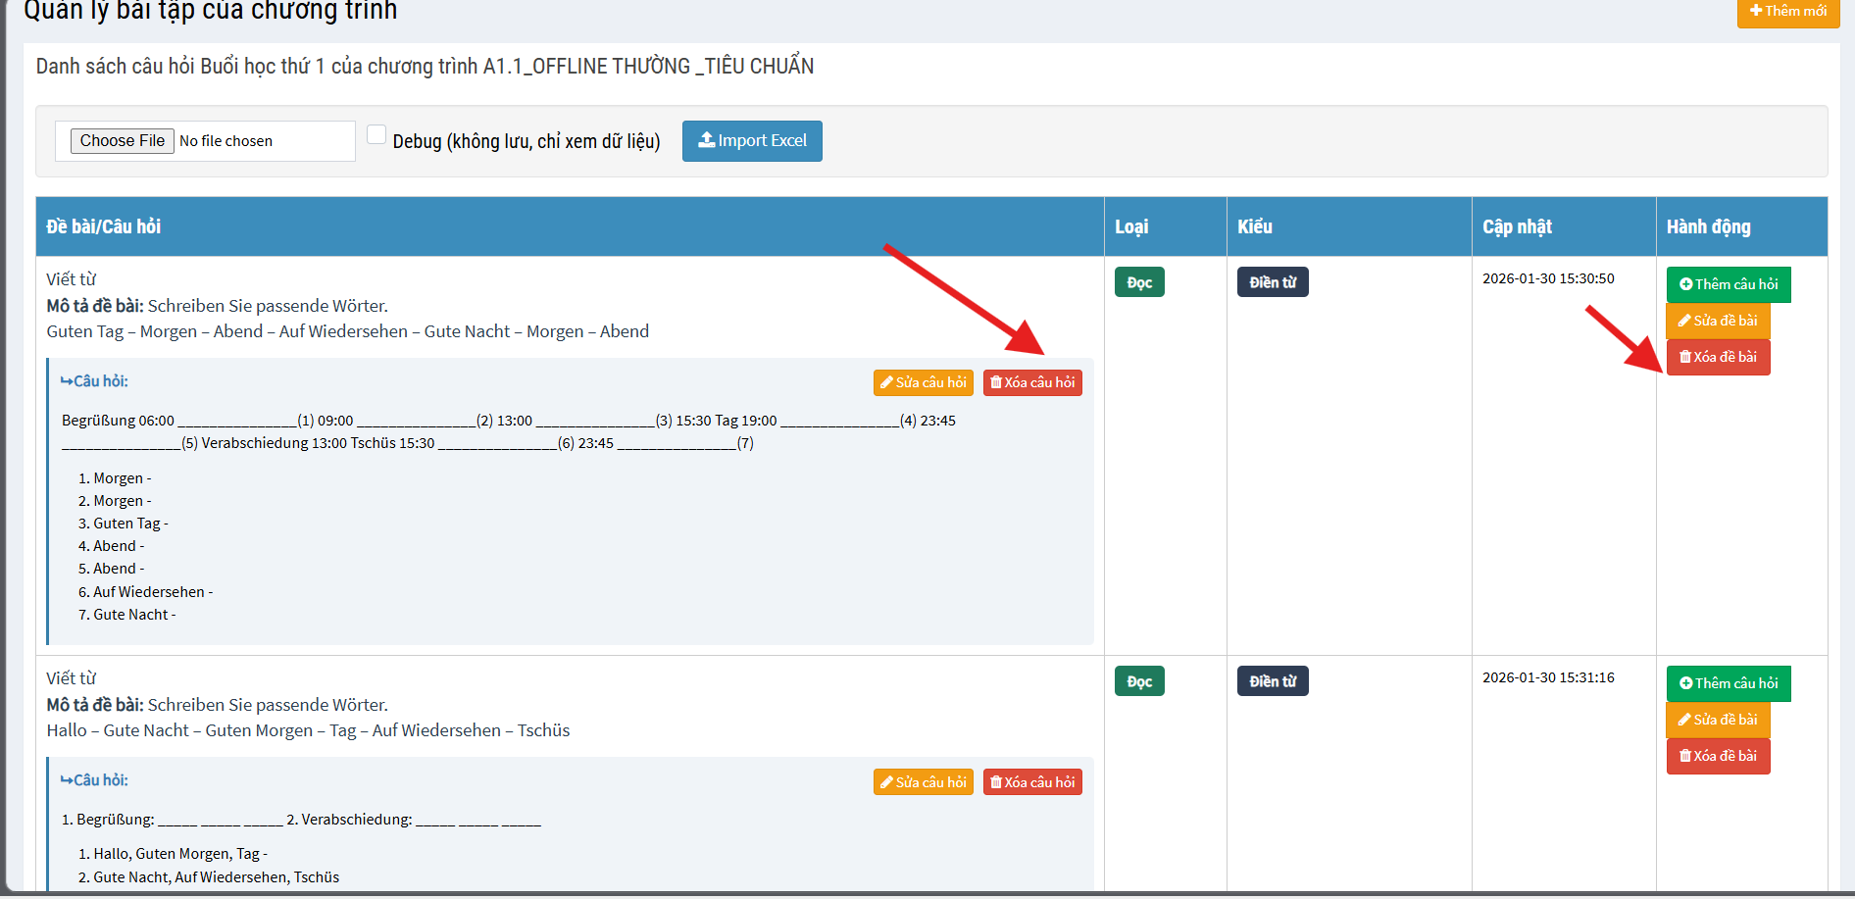Viewport: 1855px width, 899px height.
Task: Click Xóa đề bài for first exercise
Action: (x=1718, y=357)
